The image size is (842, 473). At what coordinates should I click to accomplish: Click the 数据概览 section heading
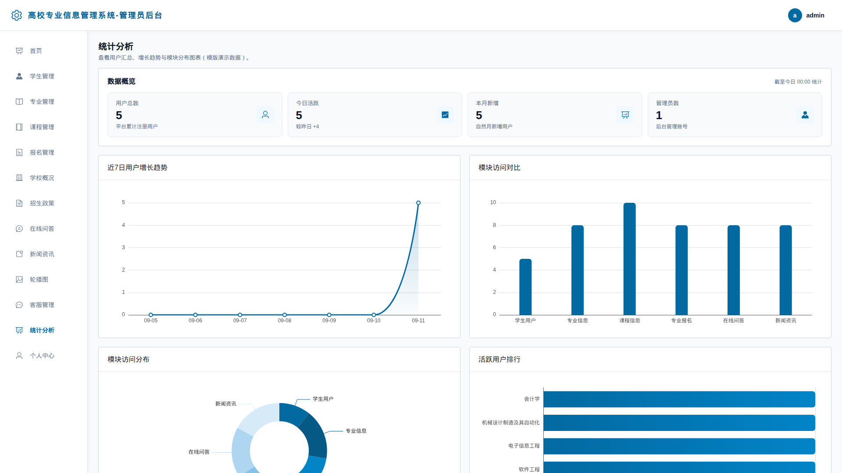(x=121, y=81)
